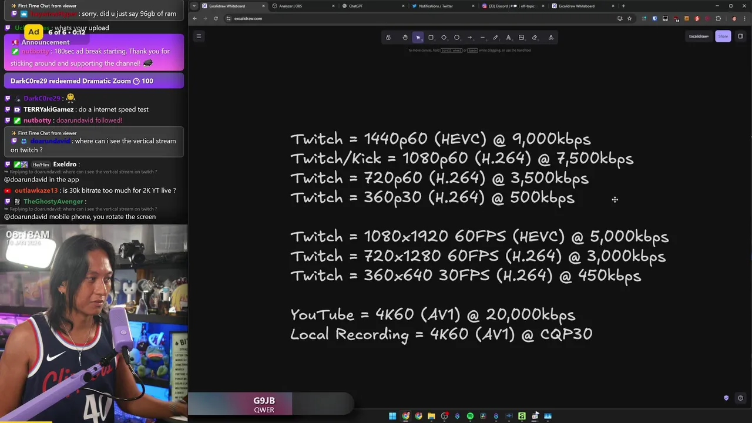
Task: Open DaVinci Resolve from the taskbar
Action: [483, 416]
